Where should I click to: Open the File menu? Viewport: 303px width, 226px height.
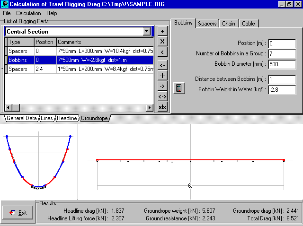7,13
